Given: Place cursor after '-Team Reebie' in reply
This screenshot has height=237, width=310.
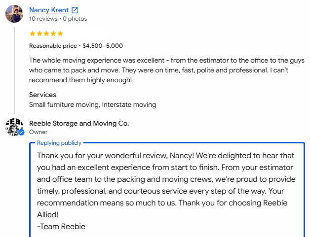Looking at the screenshot, I should coord(86,227).
